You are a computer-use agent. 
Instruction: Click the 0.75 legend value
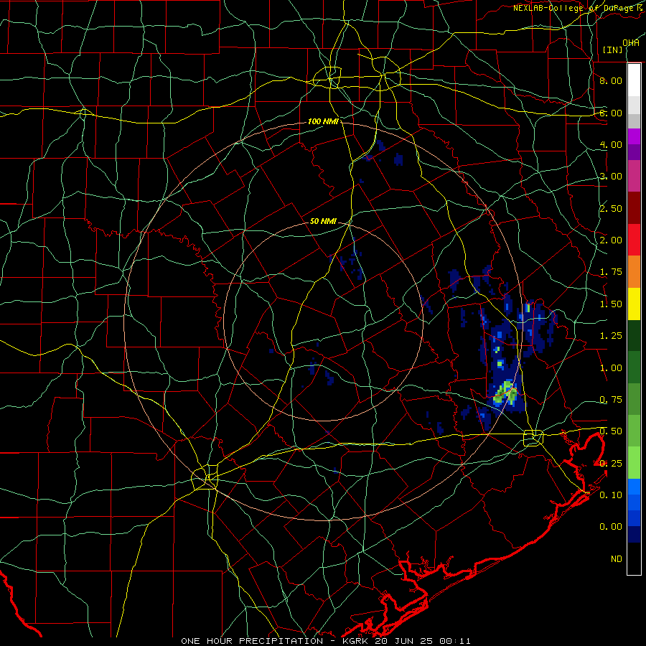click(611, 400)
